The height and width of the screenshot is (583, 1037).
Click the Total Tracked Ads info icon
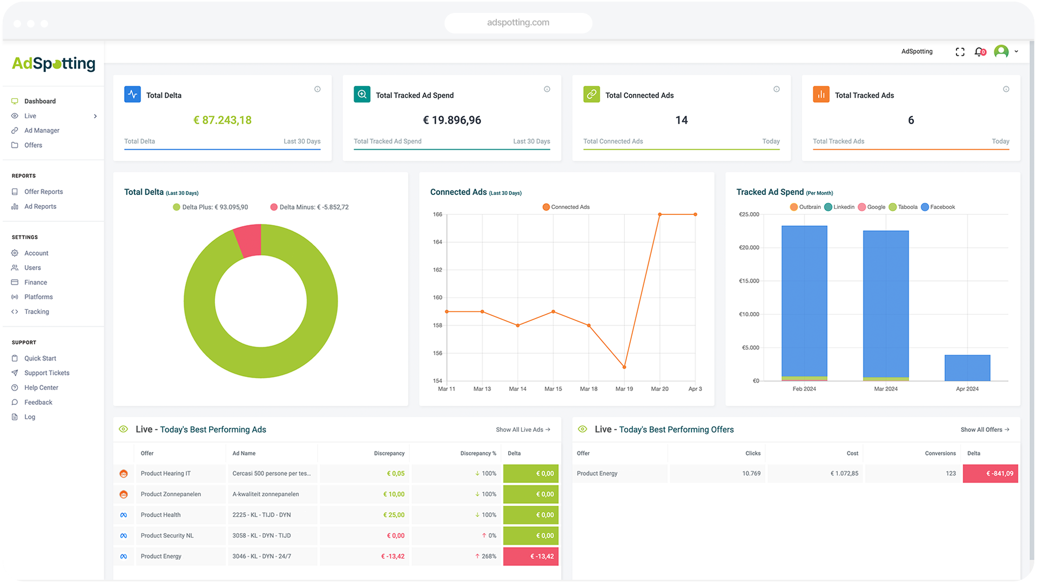(x=1006, y=89)
